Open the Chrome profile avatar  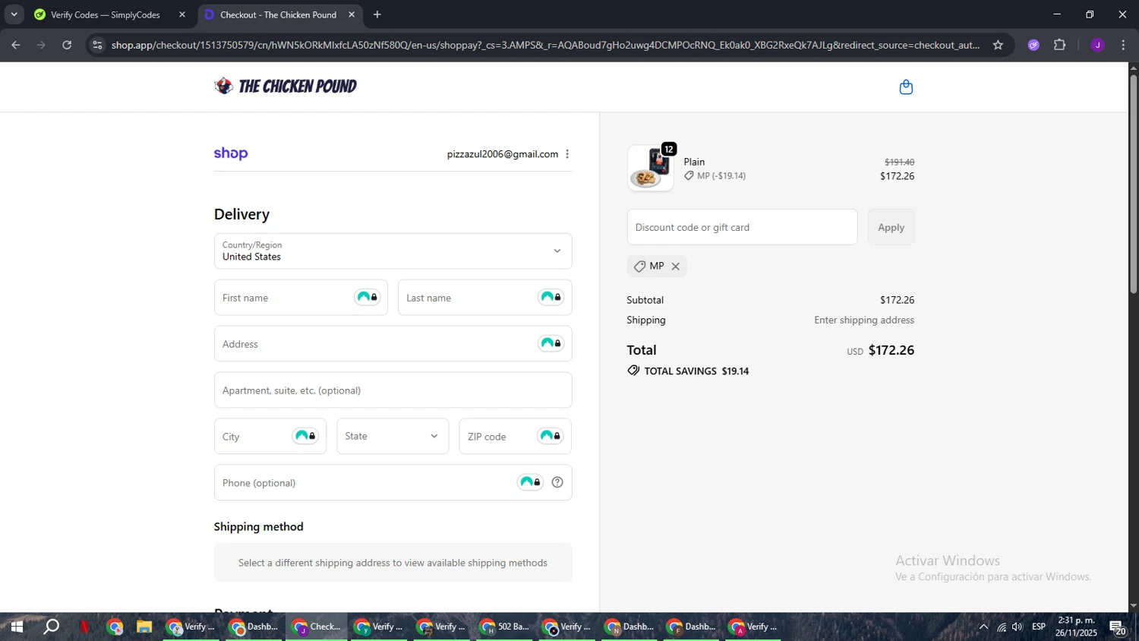pos(1097,45)
